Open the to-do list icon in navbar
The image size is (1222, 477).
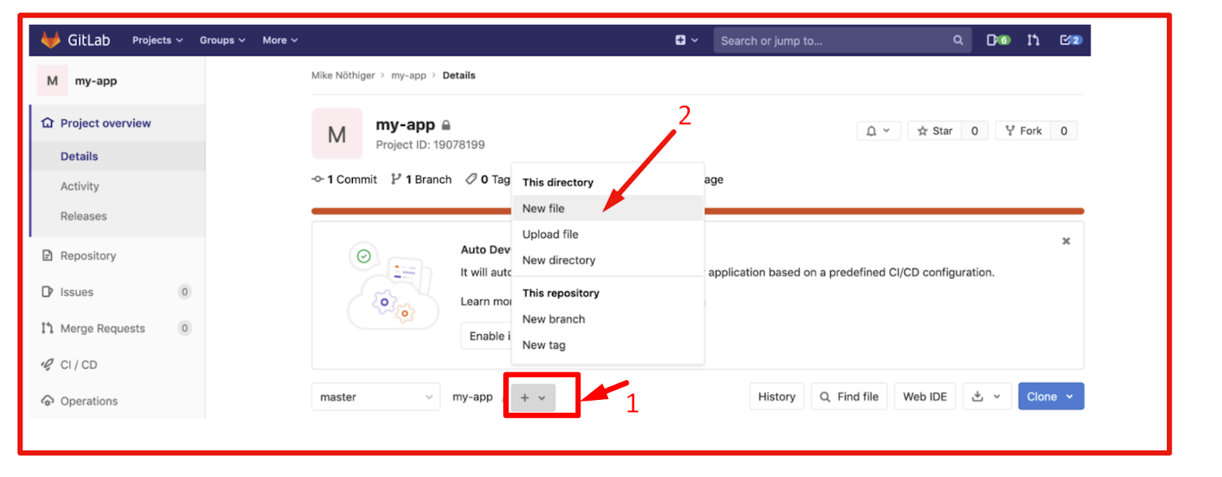(1070, 40)
